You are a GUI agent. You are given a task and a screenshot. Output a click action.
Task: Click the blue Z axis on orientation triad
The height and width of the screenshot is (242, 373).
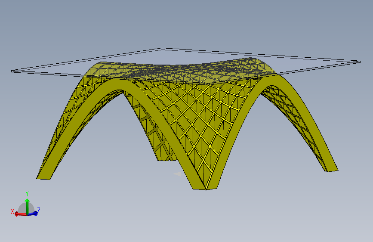[x=33, y=214]
